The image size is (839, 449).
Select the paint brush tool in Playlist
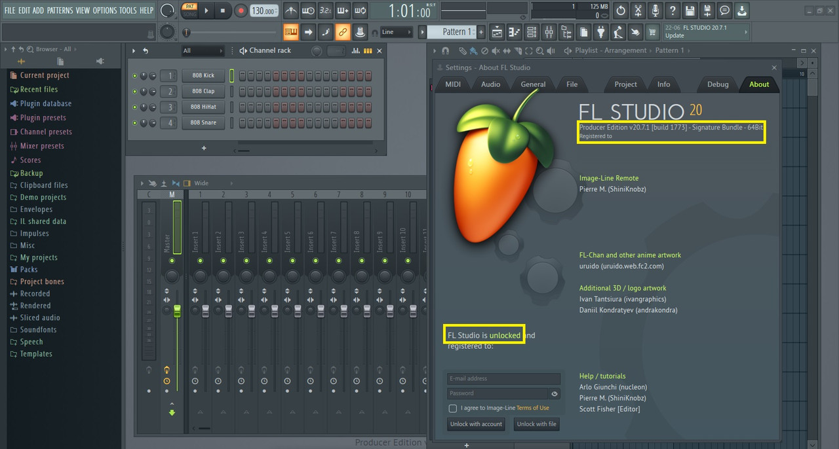click(473, 50)
